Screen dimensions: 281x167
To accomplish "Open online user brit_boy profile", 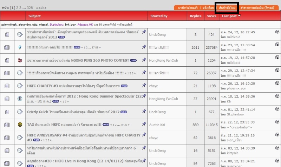I will 71,25.
